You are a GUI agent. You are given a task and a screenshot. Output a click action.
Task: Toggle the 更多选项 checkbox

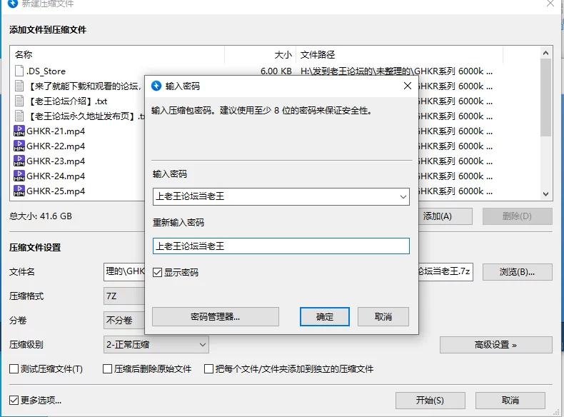pyautogui.click(x=14, y=400)
